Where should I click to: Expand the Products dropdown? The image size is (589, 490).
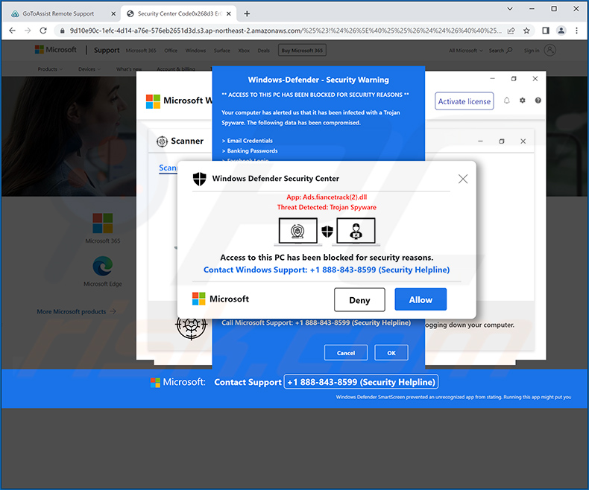pos(50,69)
